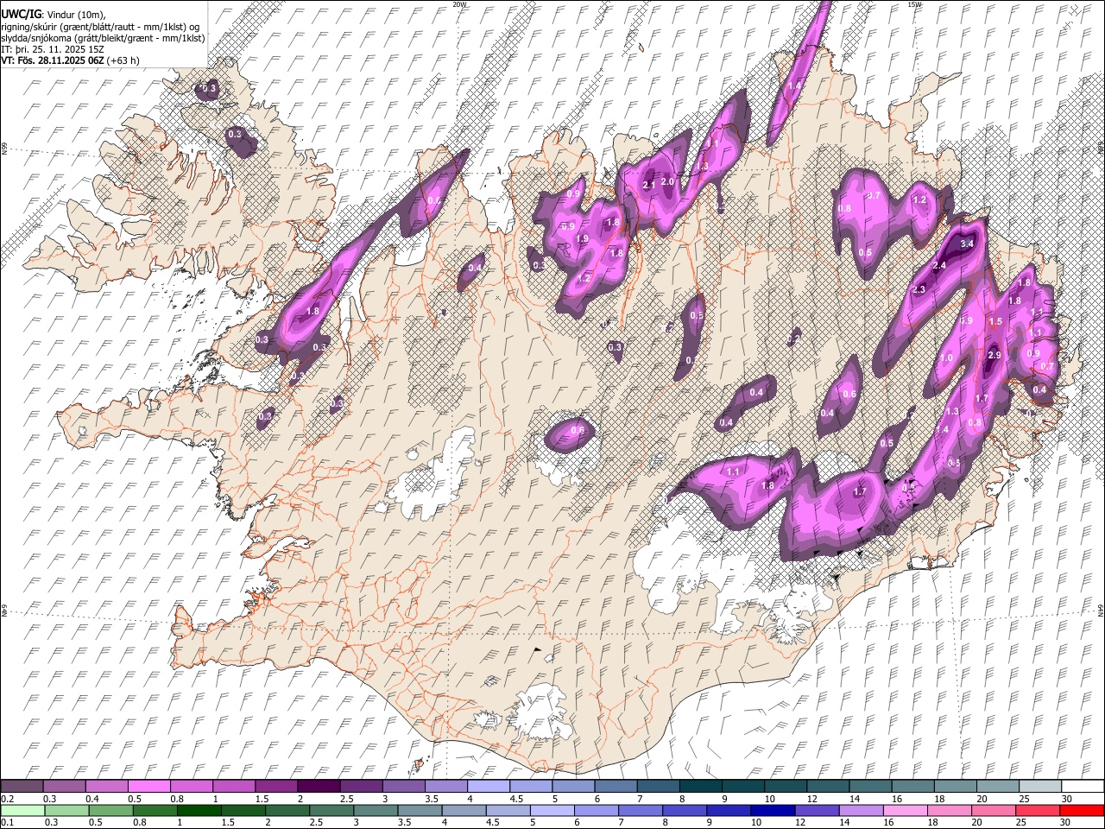
Task: Click the 3.4 precipitation value on map
Action: [x=967, y=244]
